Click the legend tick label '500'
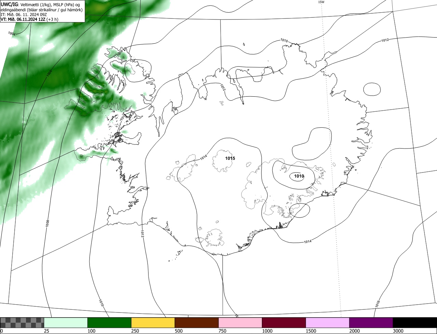 coord(179,331)
